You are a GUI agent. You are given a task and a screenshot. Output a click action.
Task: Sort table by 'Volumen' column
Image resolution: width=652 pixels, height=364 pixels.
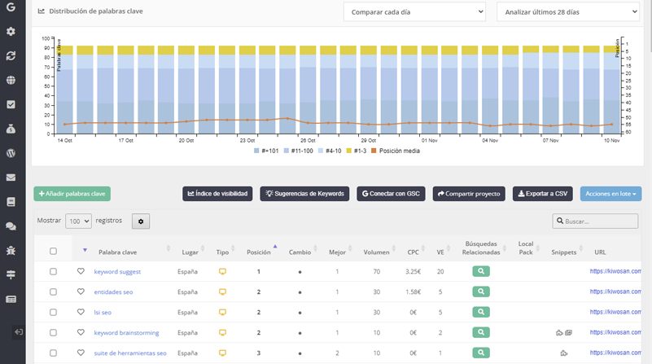[376, 252]
